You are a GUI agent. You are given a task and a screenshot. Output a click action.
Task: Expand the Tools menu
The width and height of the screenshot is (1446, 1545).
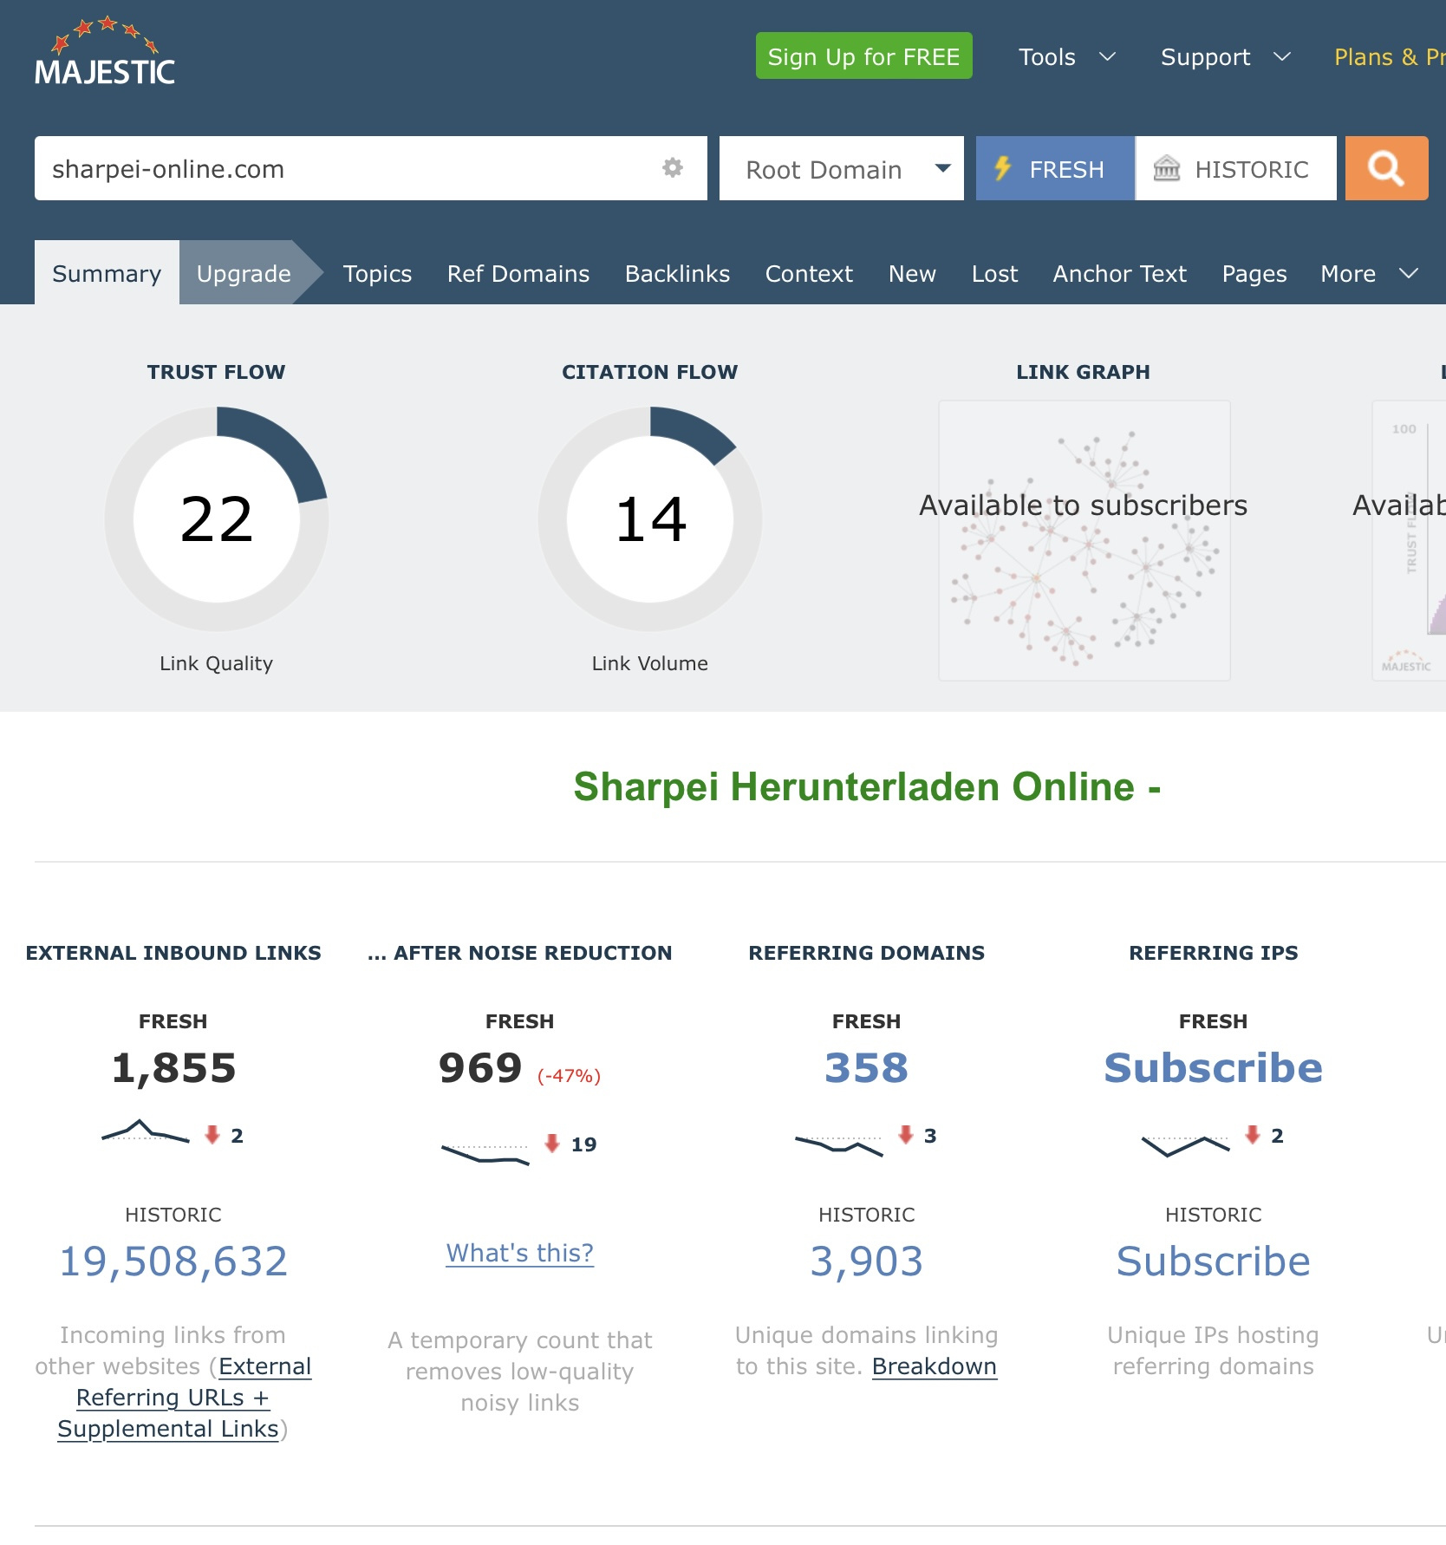coord(1066,57)
